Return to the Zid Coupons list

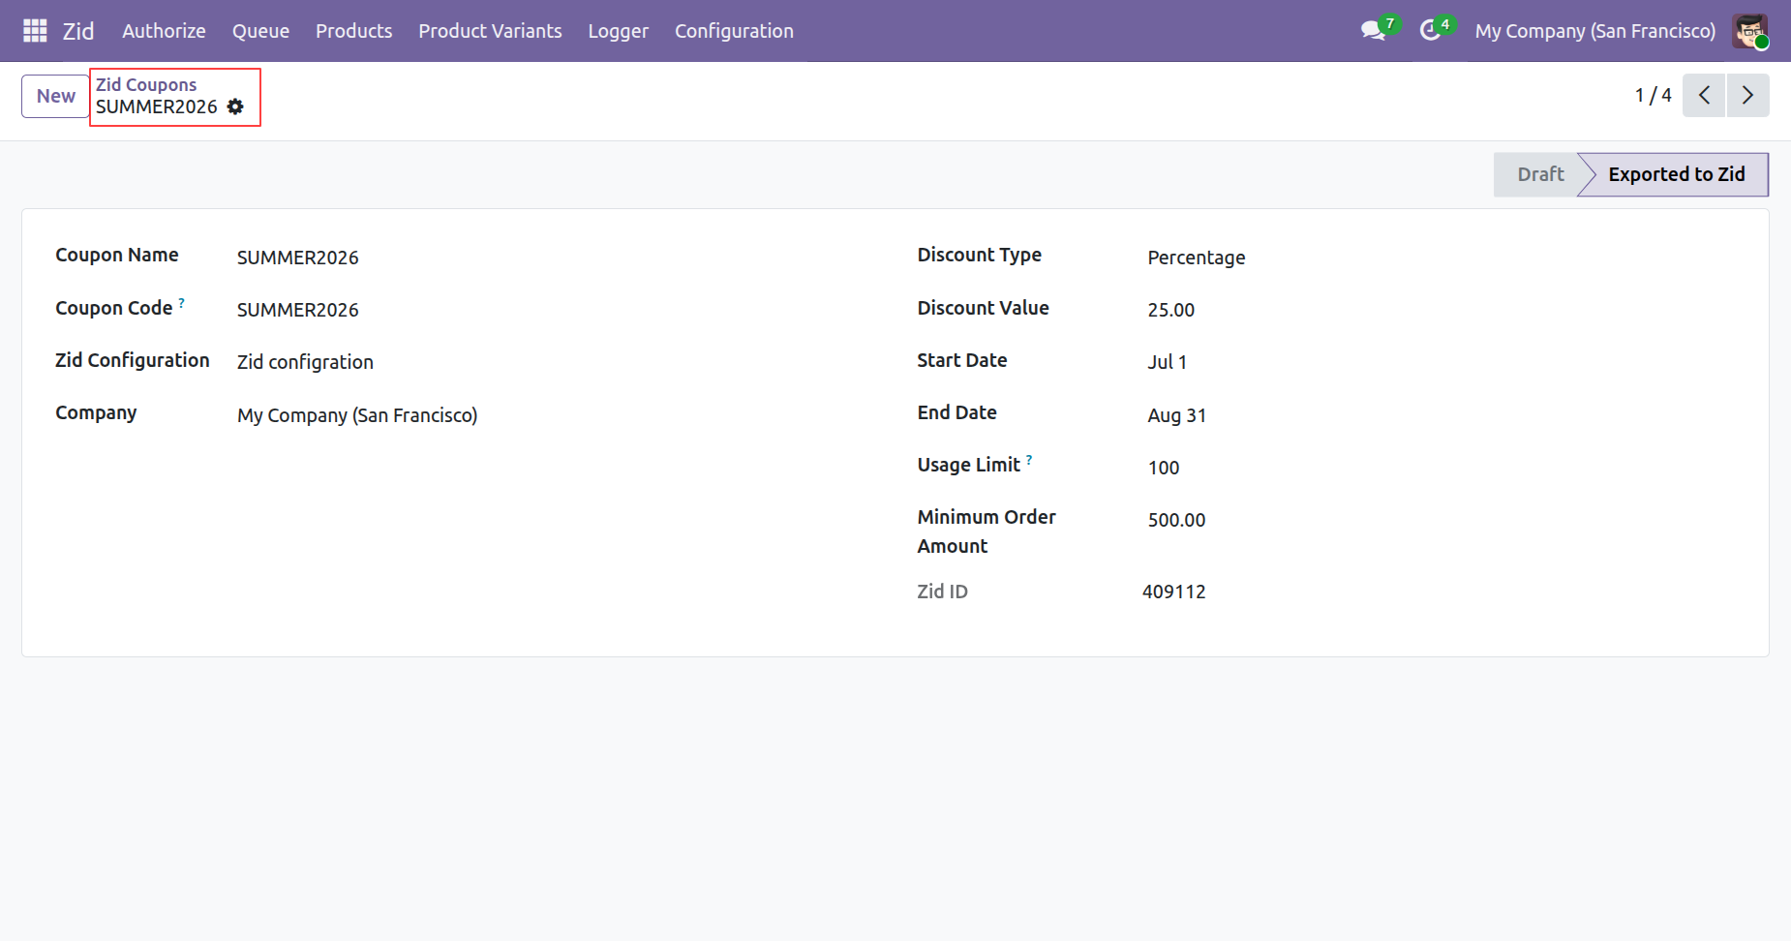point(146,84)
